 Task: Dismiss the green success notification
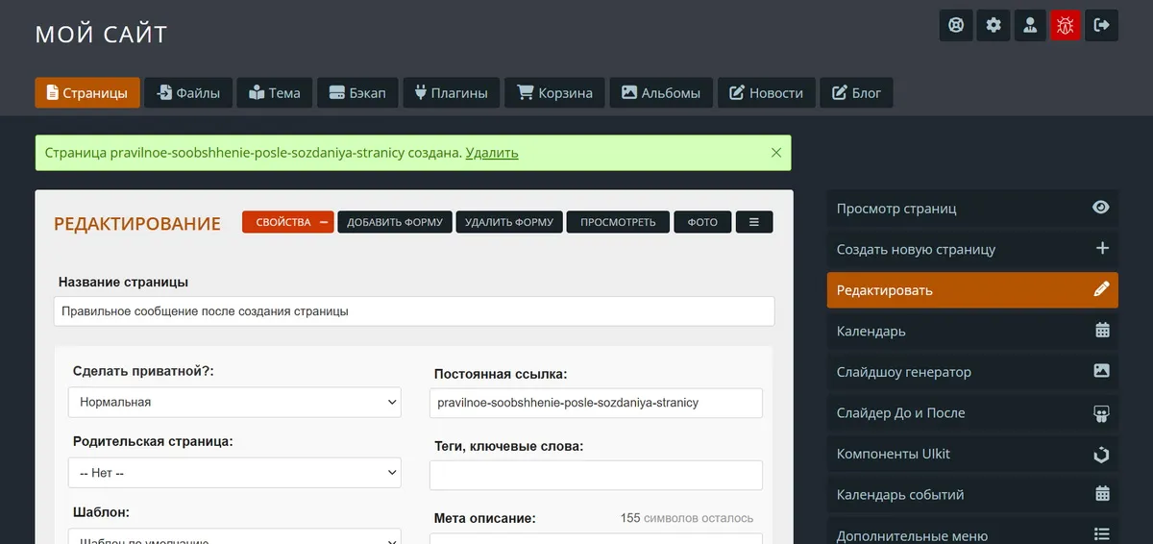tap(776, 152)
